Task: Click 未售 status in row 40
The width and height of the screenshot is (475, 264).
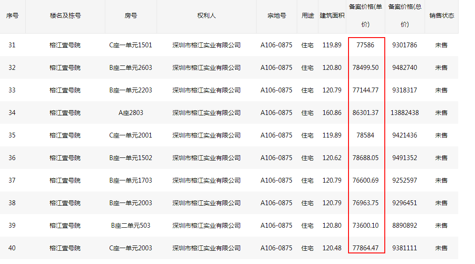Action: (x=441, y=248)
